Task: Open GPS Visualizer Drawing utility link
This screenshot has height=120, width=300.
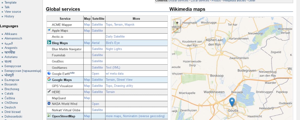Action: 124,86
